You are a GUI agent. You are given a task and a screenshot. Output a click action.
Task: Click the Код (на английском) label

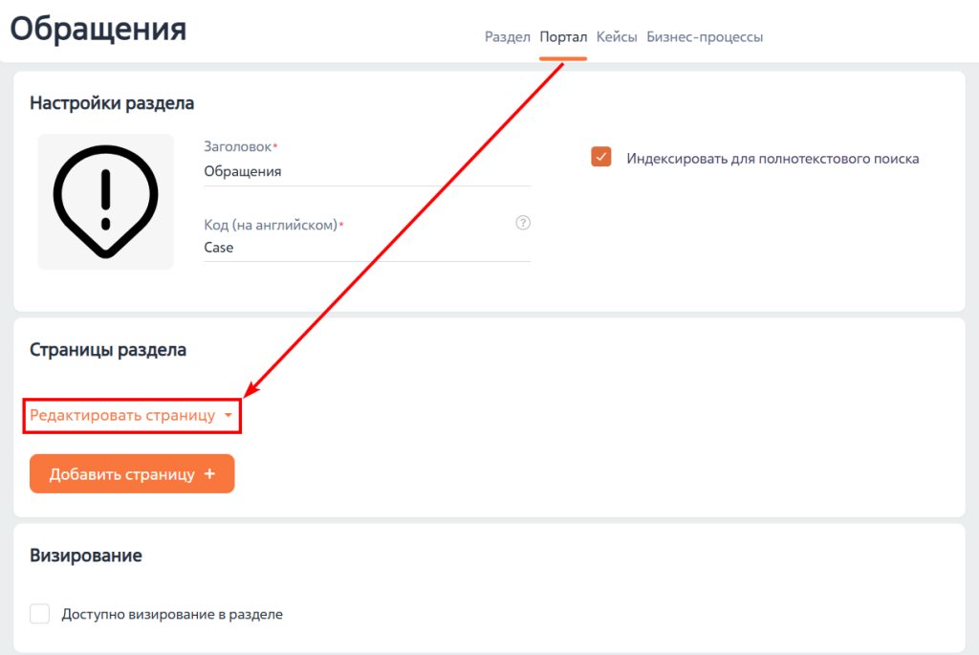coord(271,225)
